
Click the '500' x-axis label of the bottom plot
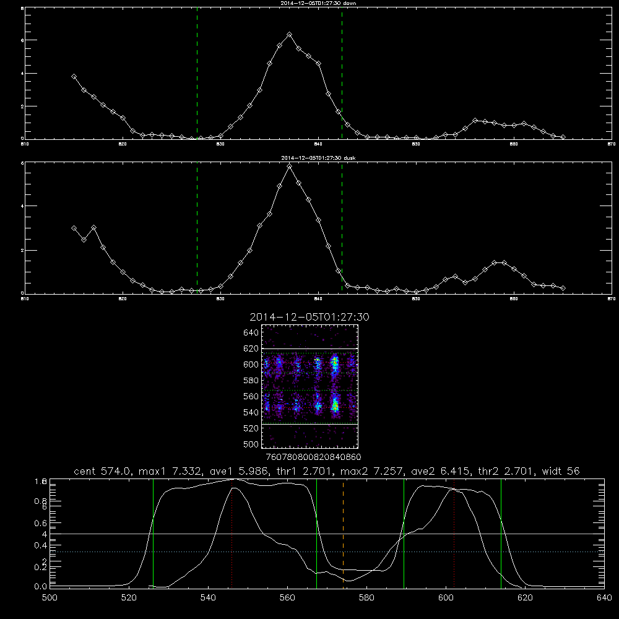50,598
